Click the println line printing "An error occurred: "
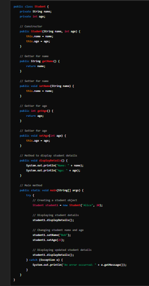Image resolution: width=149 pixels, height=286 pixels. [79, 265]
